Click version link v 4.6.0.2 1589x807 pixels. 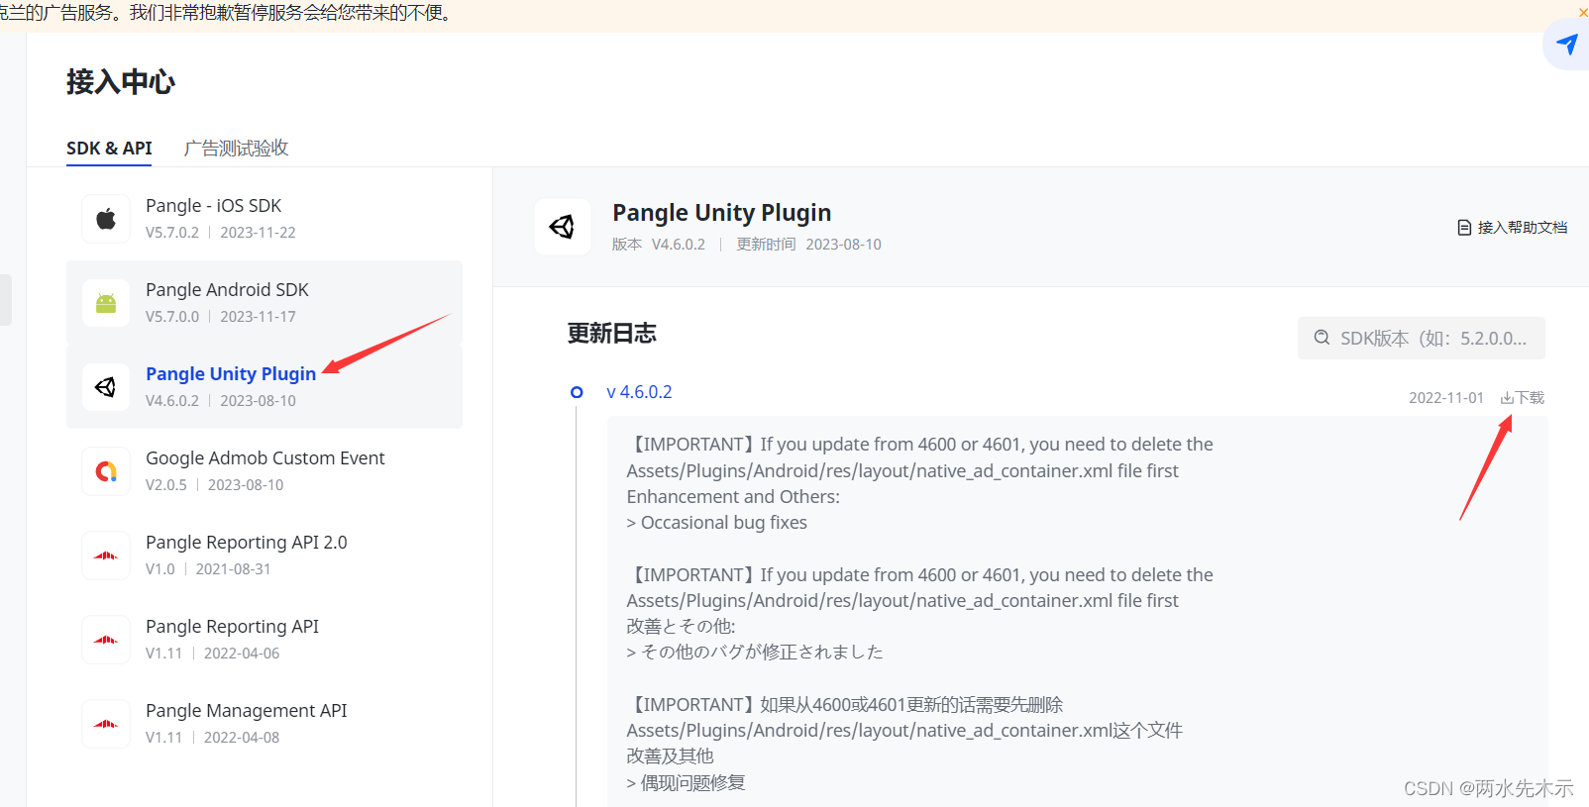639,392
